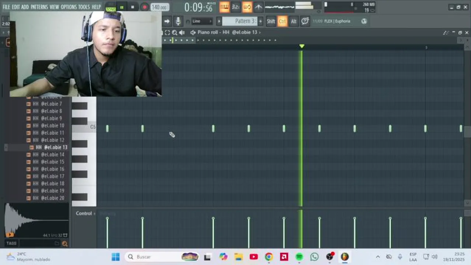Toggle the metronome icon in top toolbar
The image size is (471, 265).
pos(258,7)
